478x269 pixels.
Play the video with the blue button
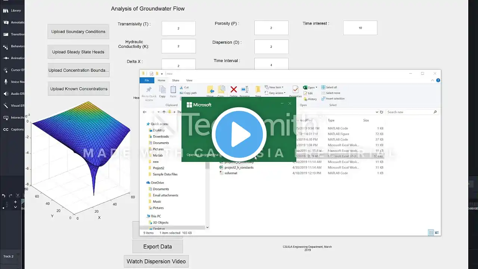tap(239, 134)
